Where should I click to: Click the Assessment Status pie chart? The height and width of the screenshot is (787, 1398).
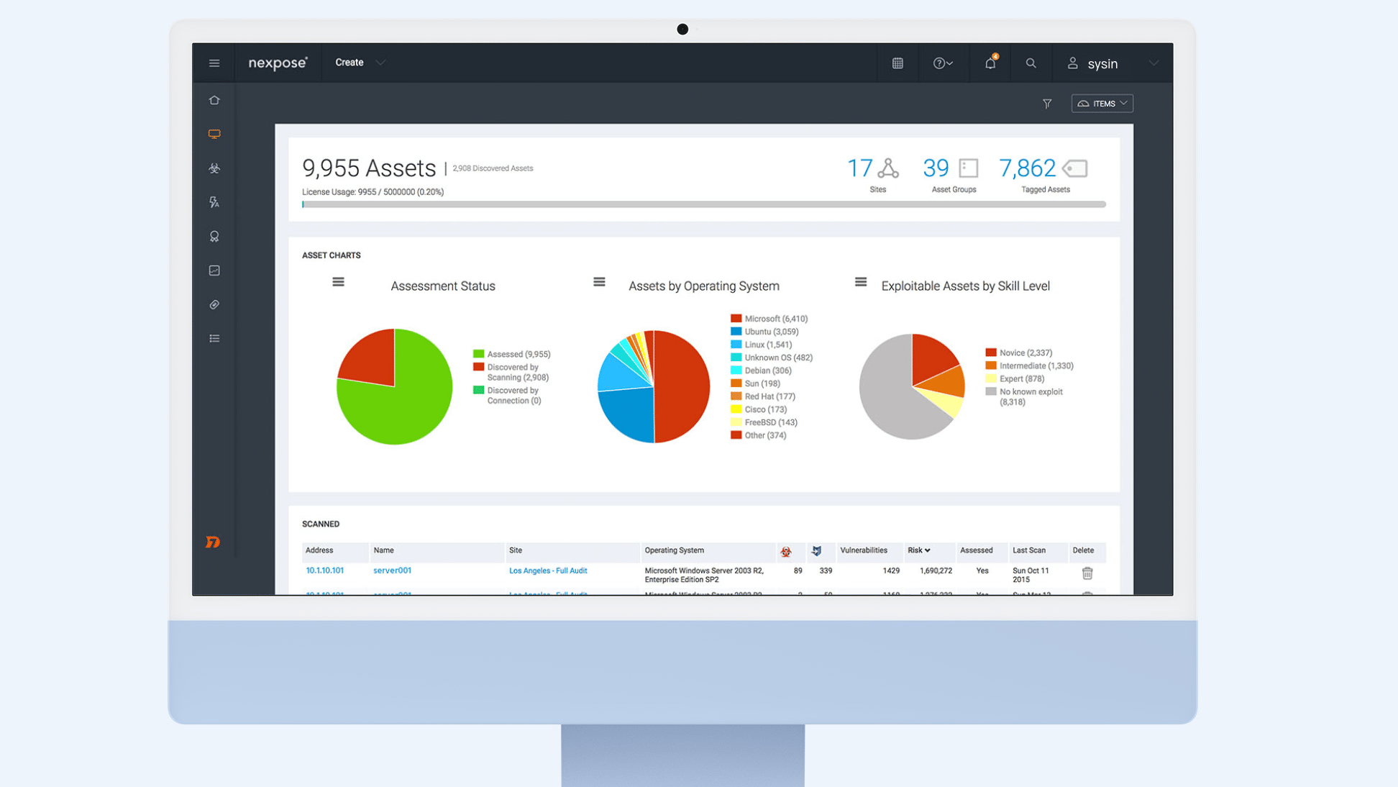click(x=394, y=386)
